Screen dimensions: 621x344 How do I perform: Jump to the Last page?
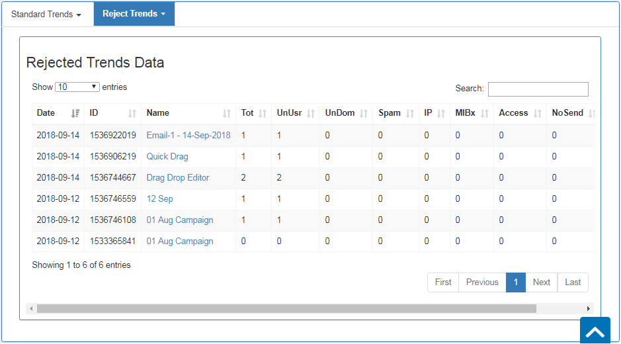(x=573, y=282)
